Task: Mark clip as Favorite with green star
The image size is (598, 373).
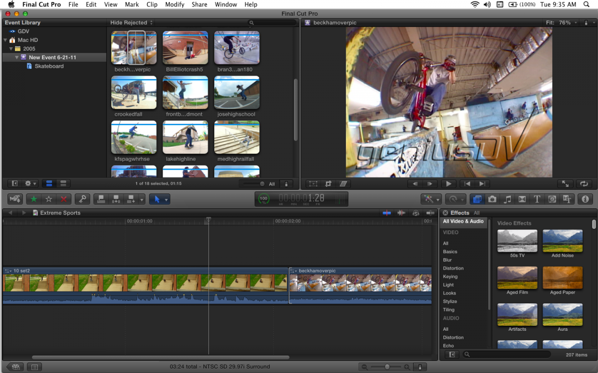Action: coord(34,199)
